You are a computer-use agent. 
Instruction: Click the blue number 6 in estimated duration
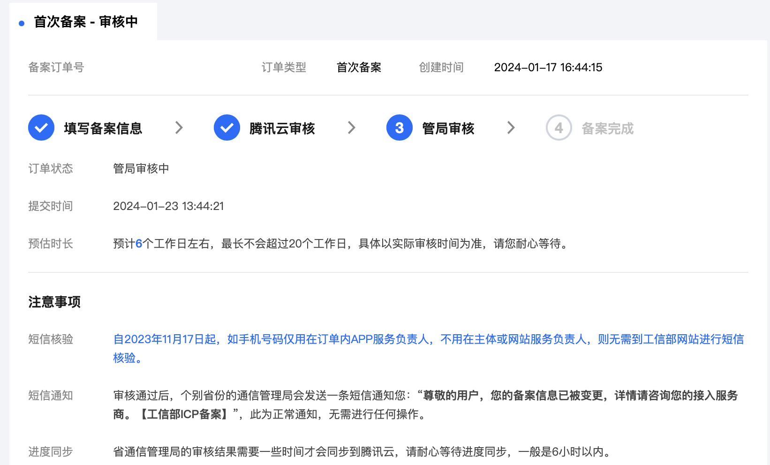pyautogui.click(x=139, y=244)
